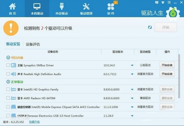Open the skin shirt icon

(x=163, y=2)
